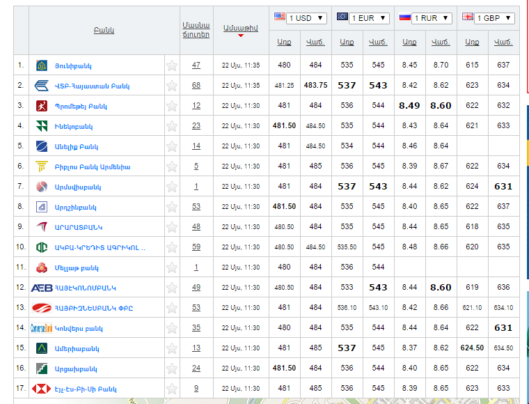
Task: Click the Converse Bank logo in row 14
Action: (x=42, y=328)
